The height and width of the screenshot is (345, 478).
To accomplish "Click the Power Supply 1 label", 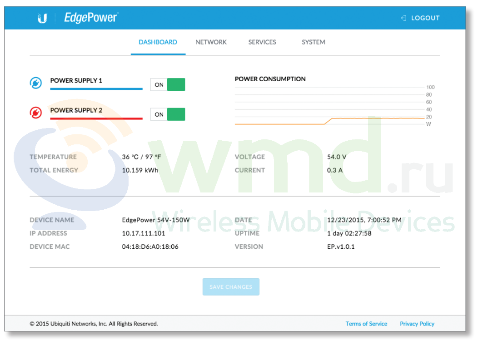I will pos(76,80).
